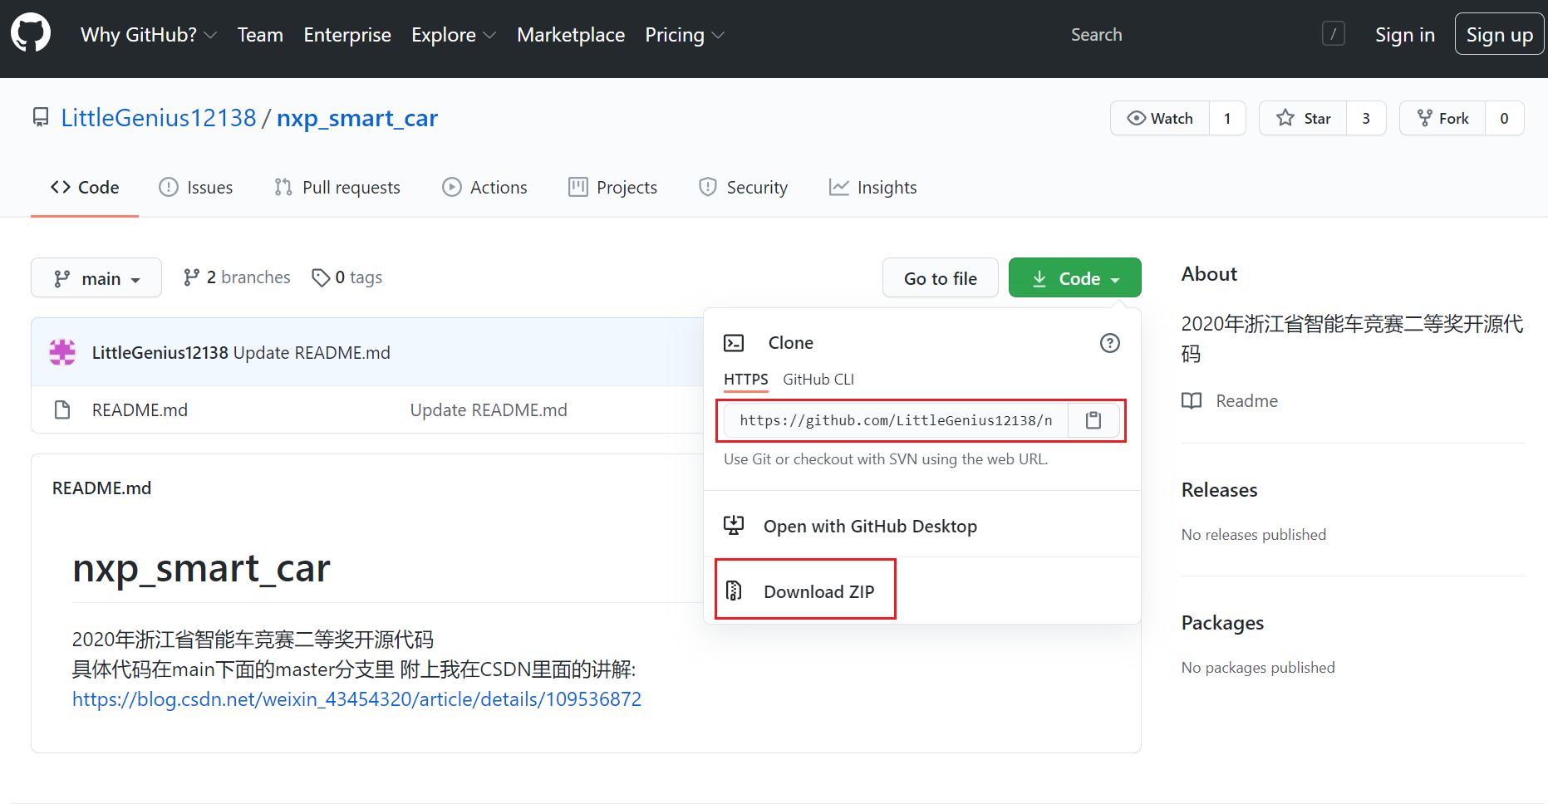Click the Sign up button
Viewport: 1548px width, 804px height.
(1500, 34)
